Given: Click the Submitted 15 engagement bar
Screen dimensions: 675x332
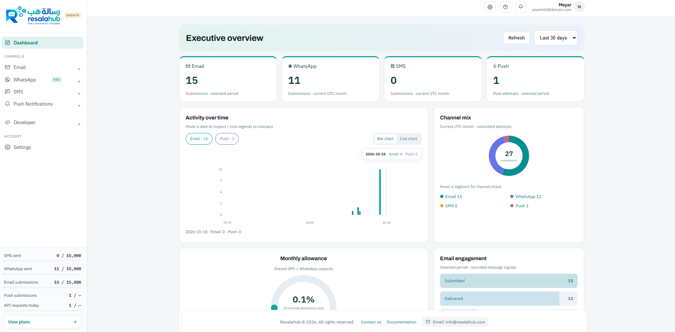Looking at the screenshot, I should pyautogui.click(x=508, y=281).
